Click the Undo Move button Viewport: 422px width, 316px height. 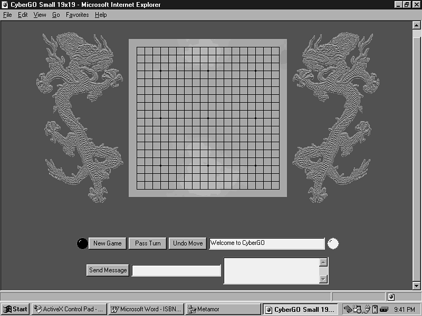click(x=188, y=243)
